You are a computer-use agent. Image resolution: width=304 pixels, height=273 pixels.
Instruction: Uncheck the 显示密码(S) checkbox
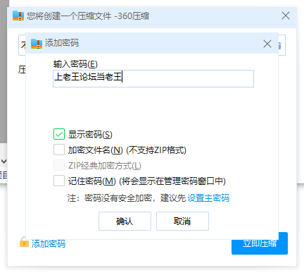59,134
